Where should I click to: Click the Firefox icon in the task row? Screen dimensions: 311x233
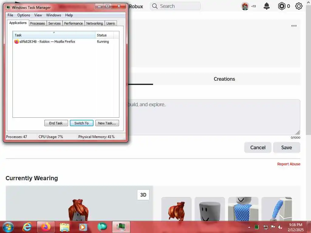(x=16, y=42)
